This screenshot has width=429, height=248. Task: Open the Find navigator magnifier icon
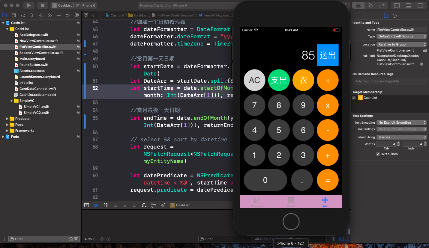coord(31,15)
